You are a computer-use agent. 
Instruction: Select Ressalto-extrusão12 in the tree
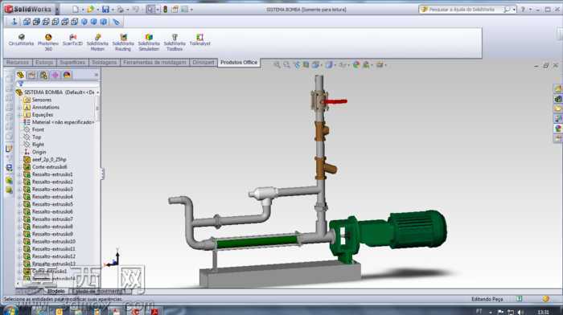pos(50,256)
